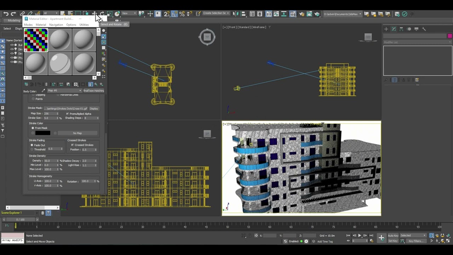The height and width of the screenshot is (255, 453).
Task: Open the Motion panel icon
Action: [409, 29]
